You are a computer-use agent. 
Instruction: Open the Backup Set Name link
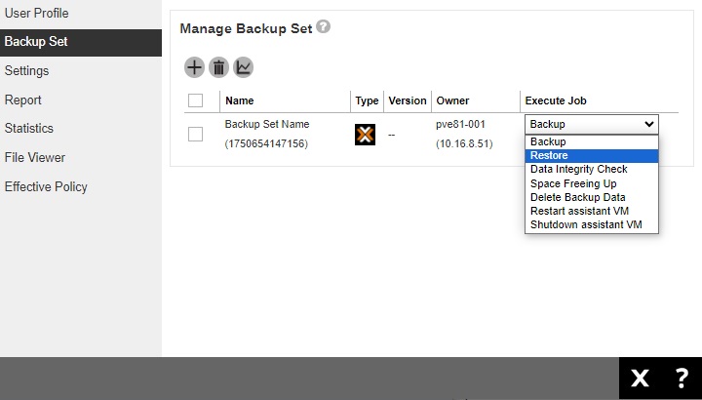266,125
